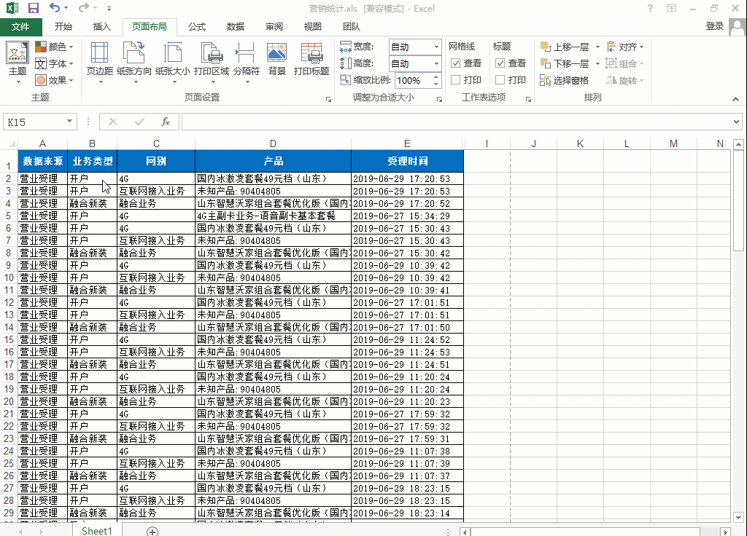Open the 字体 theme fonts menu
Screen dimensions: 747x536
coord(54,64)
